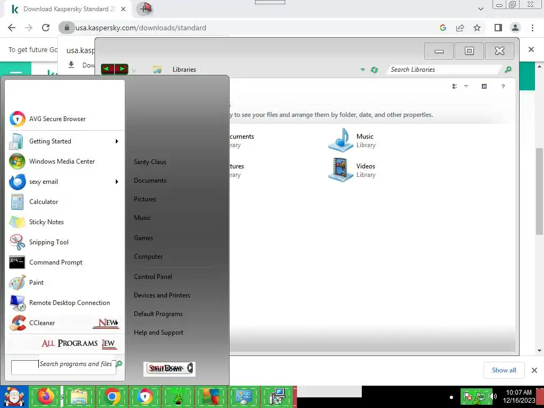Open the Videos library

click(x=352, y=170)
